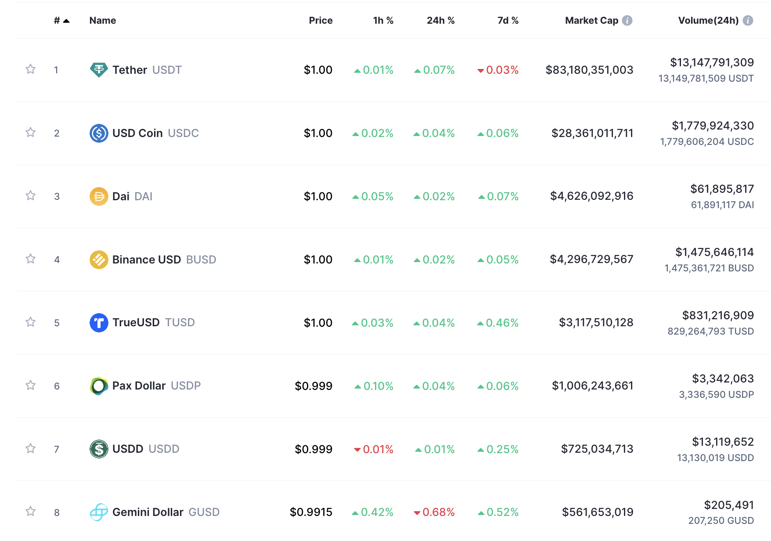The height and width of the screenshot is (541, 771).
Task: Click the USD Coin logo icon
Action: coord(99,133)
